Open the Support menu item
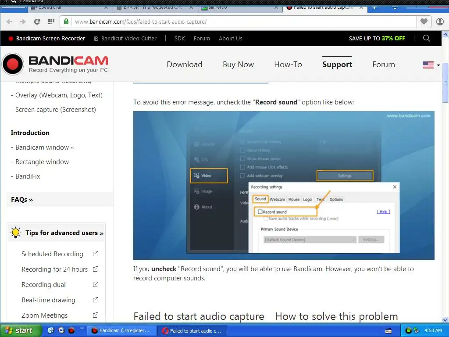The height and width of the screenshot is (337, 449). 337,65
